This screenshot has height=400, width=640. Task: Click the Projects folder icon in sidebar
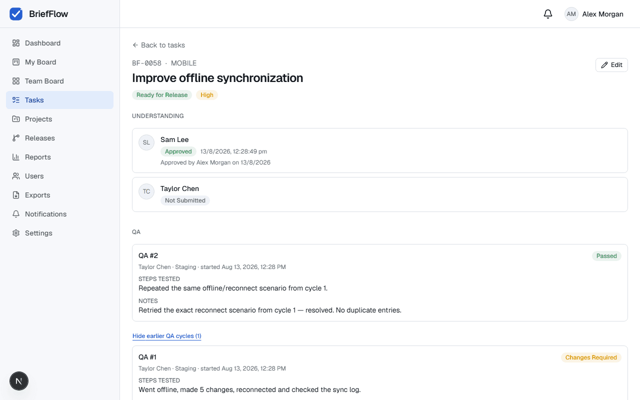coord(16,119)
